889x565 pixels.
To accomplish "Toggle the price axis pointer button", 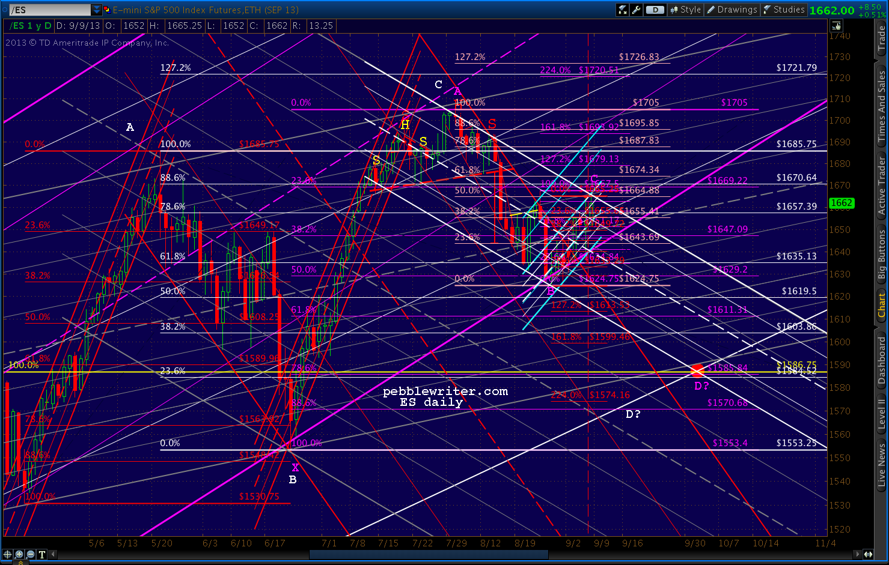I will (836, 26).
